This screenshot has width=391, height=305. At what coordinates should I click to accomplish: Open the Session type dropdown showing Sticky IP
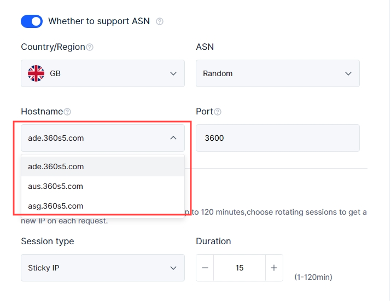102,268
